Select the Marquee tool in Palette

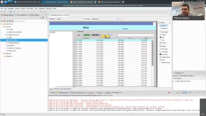(x=164, y=28)
